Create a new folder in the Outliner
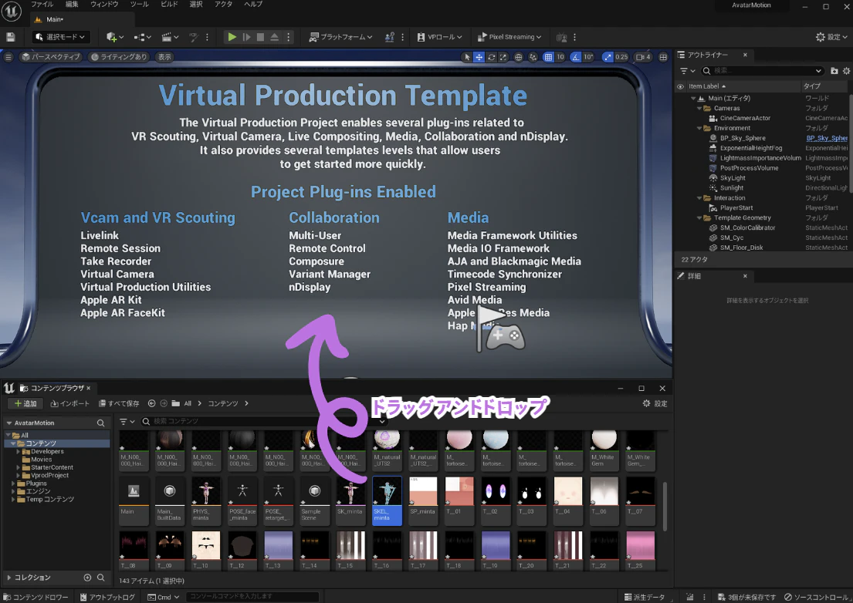The image size is (853, 603). point(834,71)
